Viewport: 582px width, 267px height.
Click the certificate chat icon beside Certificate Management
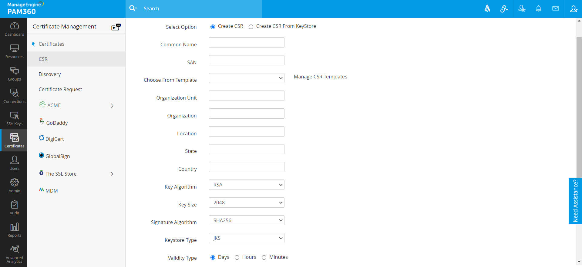point(116,27)
